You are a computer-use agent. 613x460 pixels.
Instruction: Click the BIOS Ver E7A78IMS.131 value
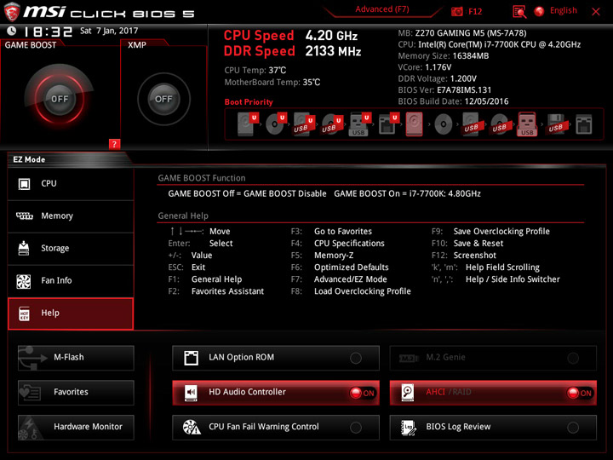[464, 90]
